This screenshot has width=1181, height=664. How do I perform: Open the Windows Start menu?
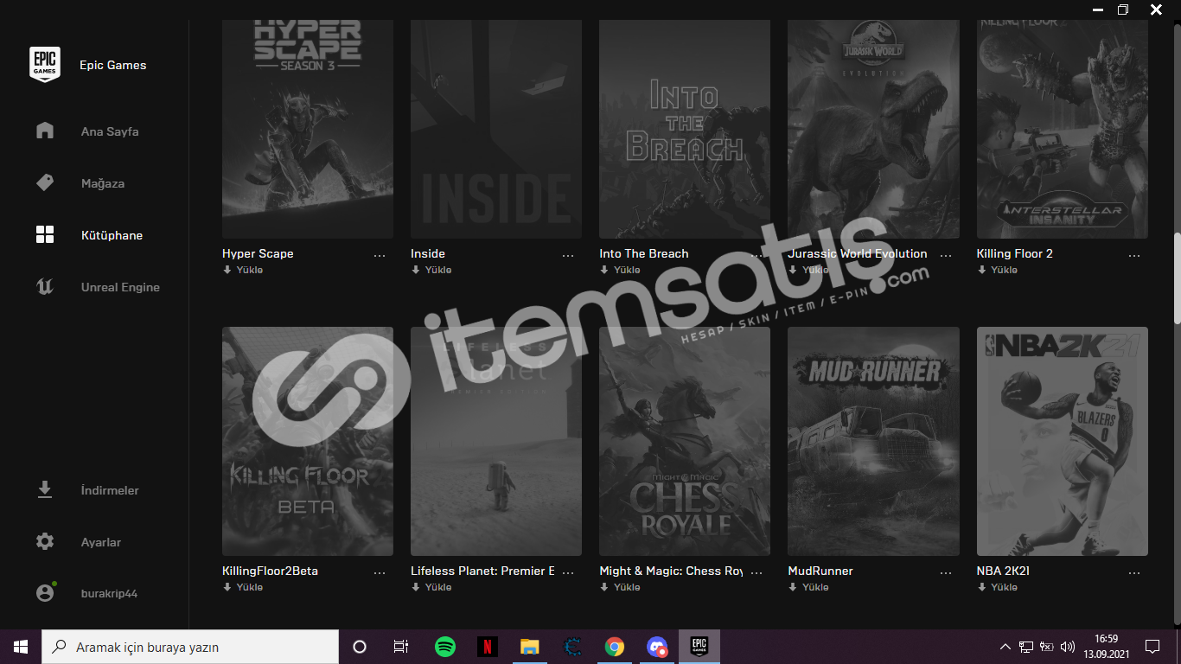pos(21,647)
